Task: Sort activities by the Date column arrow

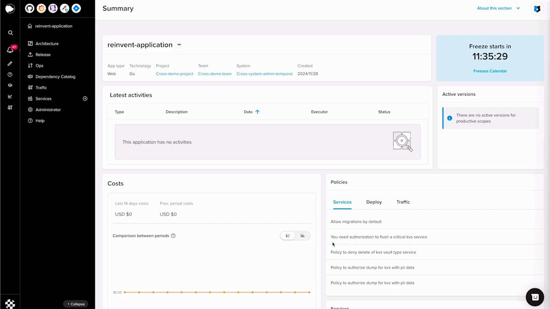Action: (257, 112)
